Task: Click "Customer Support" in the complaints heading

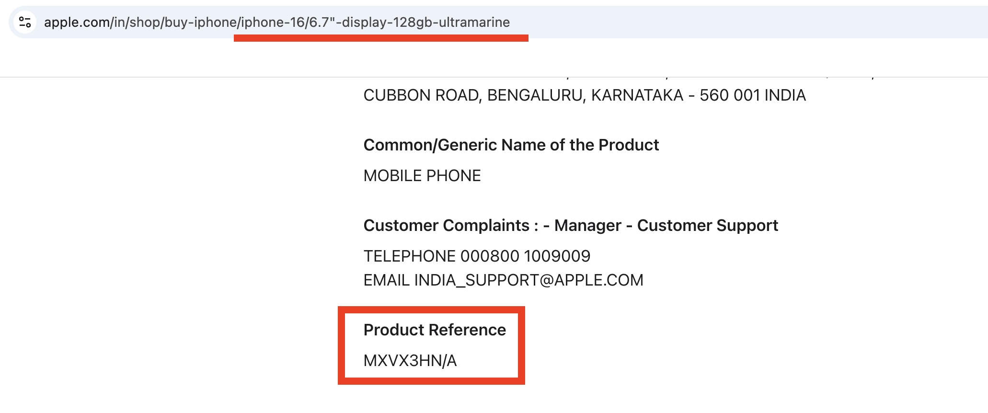Action: [x=707, y=225]
